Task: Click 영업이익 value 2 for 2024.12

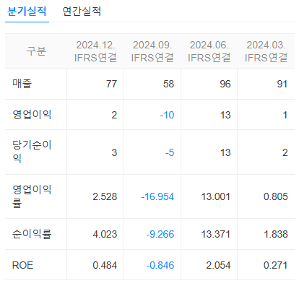Action: (x=114, y=115)
